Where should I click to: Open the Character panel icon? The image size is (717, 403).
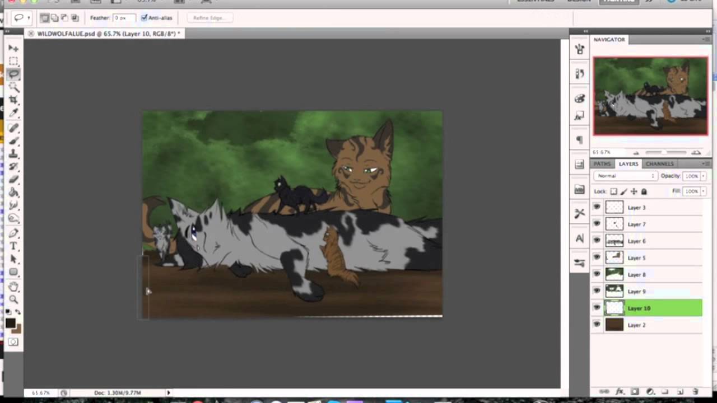pyautogui.click(x=580, y=238)
